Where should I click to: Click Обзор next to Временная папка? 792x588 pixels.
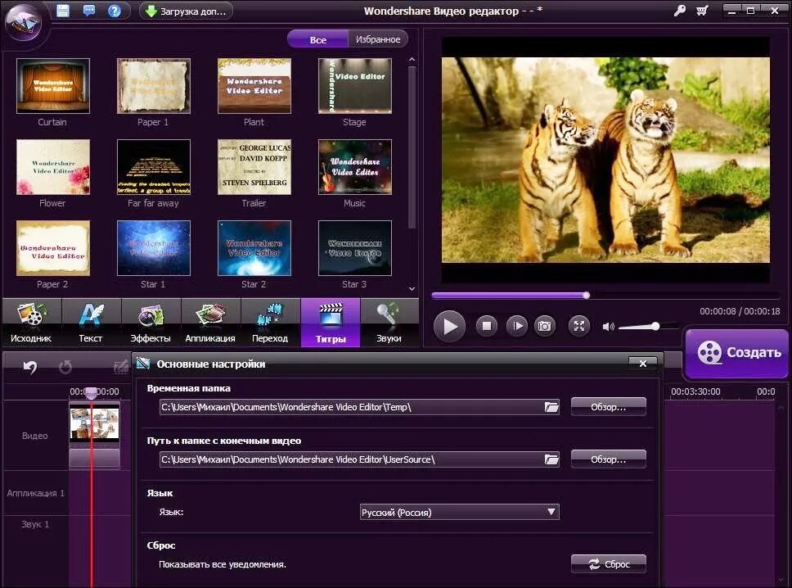click(x=608, y=405)
